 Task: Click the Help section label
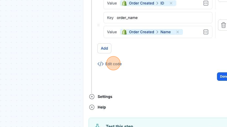coord(102,107)
